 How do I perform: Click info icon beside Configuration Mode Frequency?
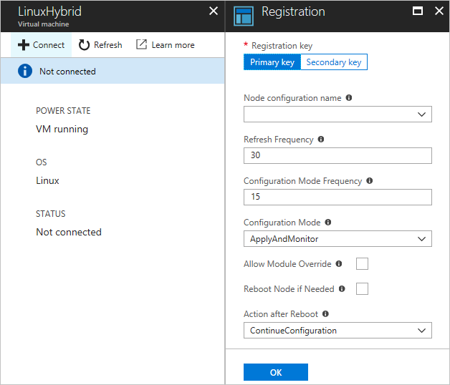pos(370,181)
